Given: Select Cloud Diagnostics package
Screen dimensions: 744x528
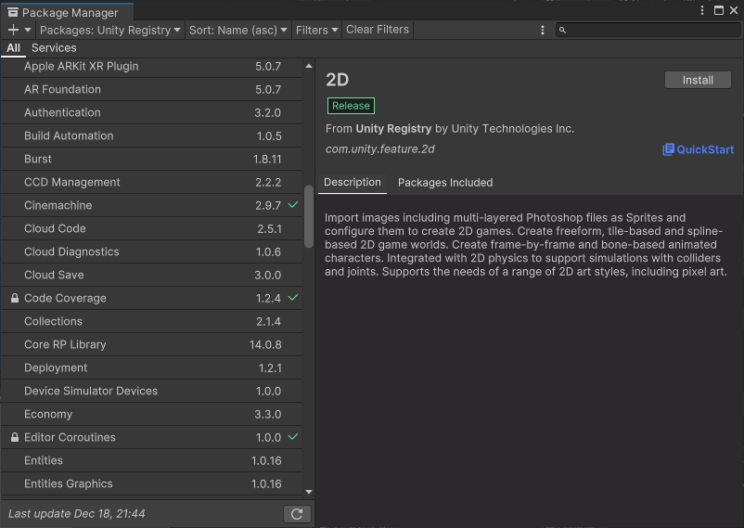Looking at the screenshot, I should (152, 251).
